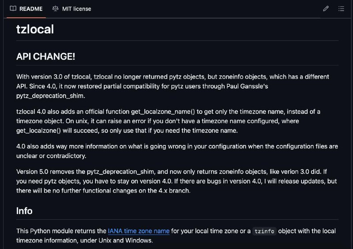Click the Info section heading
This screenshot has width=353, height=249.
pyautogui.click(x=24, y=211)
